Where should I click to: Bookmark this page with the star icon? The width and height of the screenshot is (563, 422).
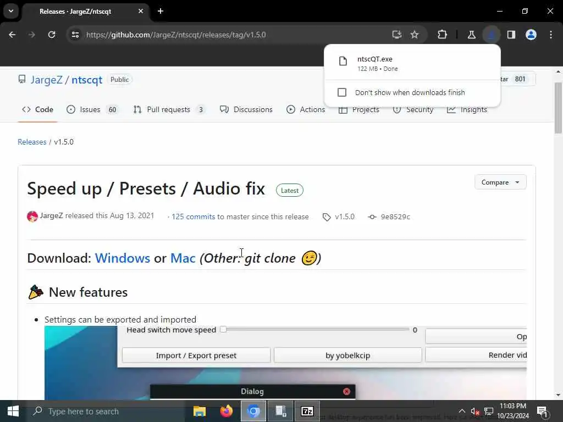[x=415, y=35]
